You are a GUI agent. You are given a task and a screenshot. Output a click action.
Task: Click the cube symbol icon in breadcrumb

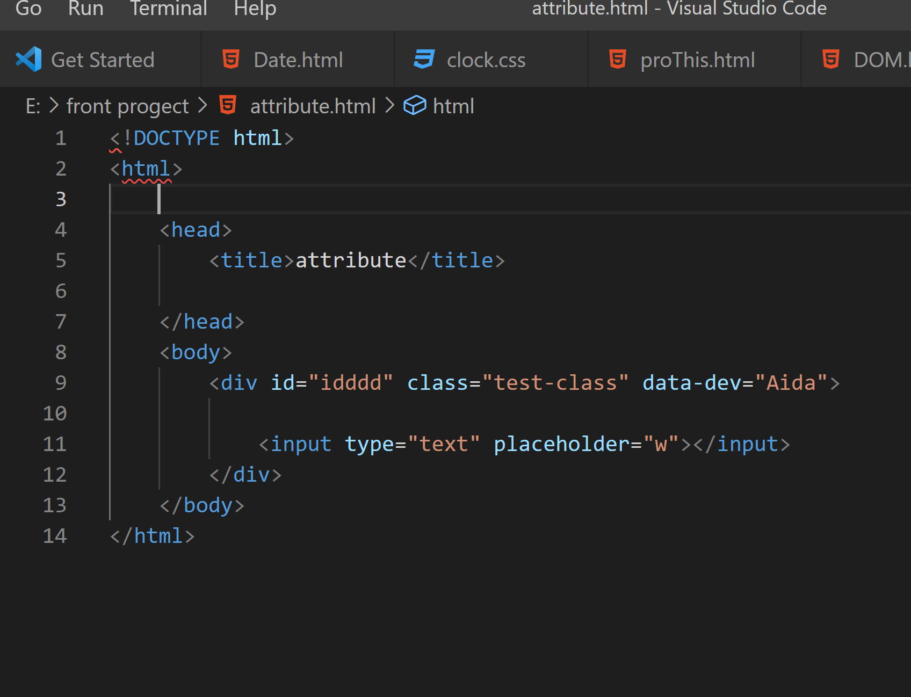415,105
